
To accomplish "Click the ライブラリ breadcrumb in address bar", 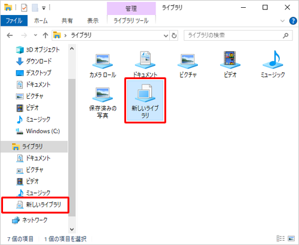I will pyautogui.click(x=81, y=35).
